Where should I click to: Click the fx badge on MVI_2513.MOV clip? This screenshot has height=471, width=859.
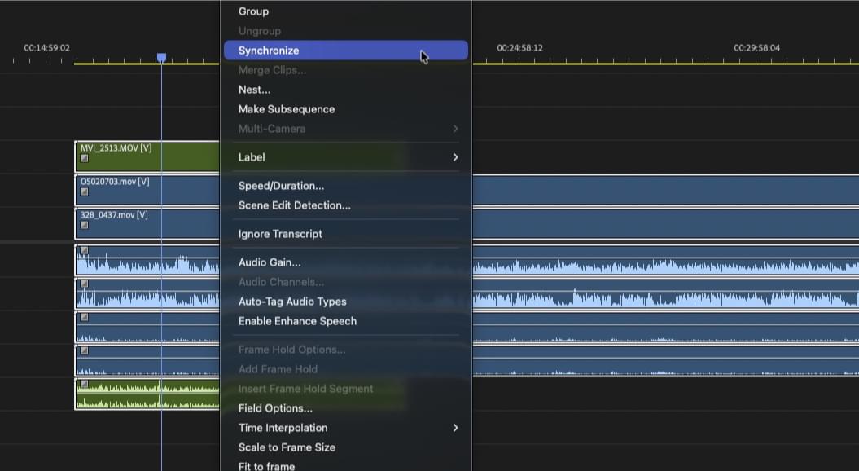[85, 158]
